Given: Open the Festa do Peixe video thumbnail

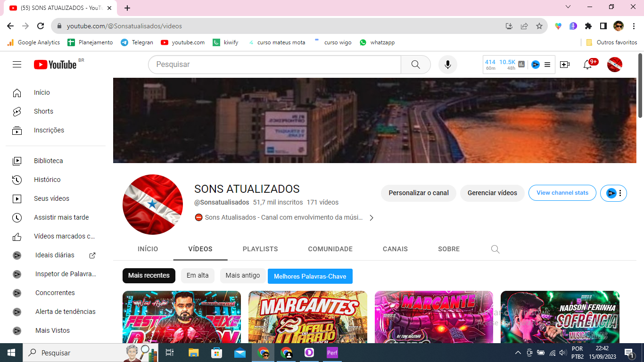Looking at the screenshot, I should [182, 317].
